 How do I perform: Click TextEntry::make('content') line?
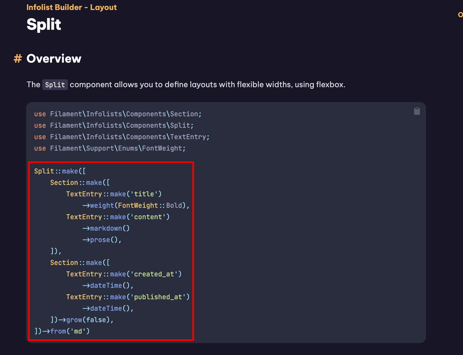pos(118,217)
